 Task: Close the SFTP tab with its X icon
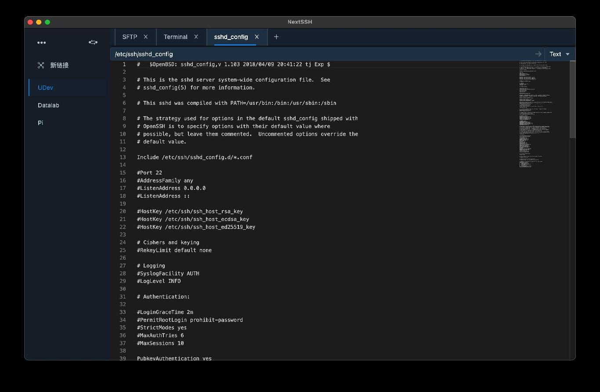coord(146,37)
